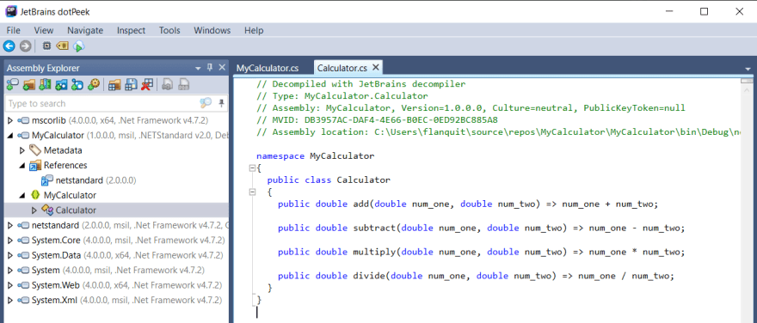Open the View menu
The height and width of the screenshot is (323, 757).
pyautogui.click(x=44, y=30)
